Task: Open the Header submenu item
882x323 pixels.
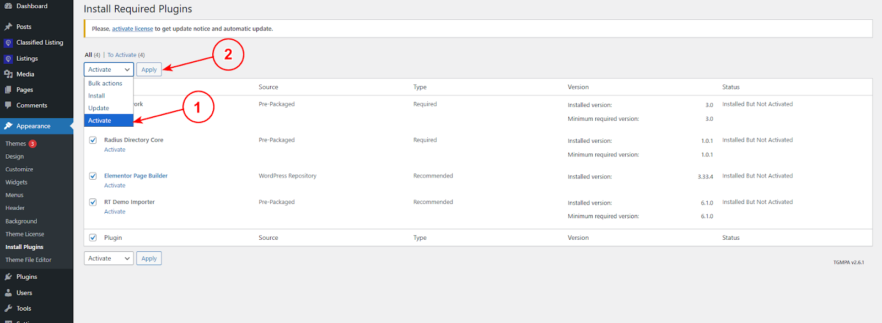Action: pyautogui.click(x=15, y=208)
